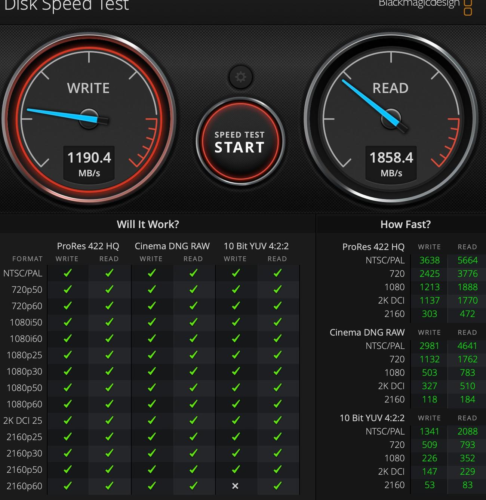The width and height of the screenshot is (486, 500).
Task: Click the checkmark for 2160p25 10 Bit YUV write
Action: coord(236,437)
